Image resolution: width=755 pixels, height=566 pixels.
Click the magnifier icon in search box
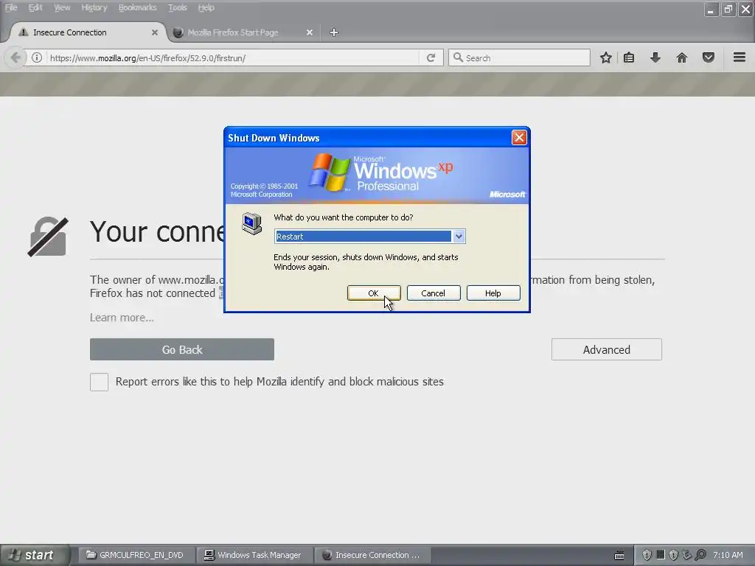point(458,57)
